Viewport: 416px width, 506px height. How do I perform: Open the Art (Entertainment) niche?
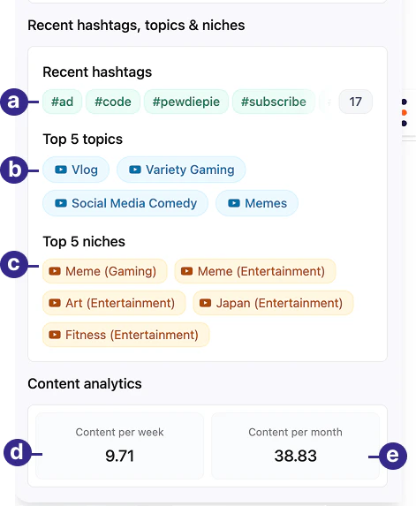114,303
